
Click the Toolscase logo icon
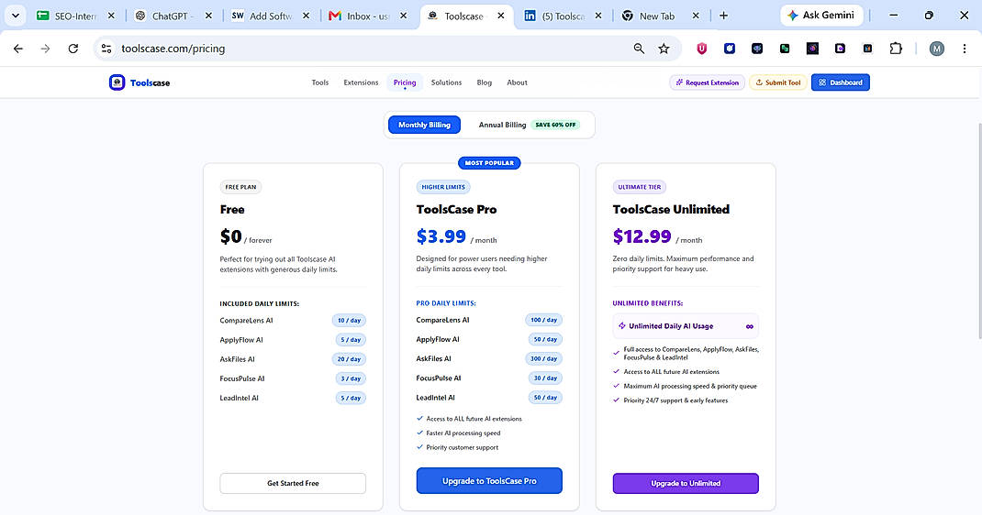coord(117,82)
